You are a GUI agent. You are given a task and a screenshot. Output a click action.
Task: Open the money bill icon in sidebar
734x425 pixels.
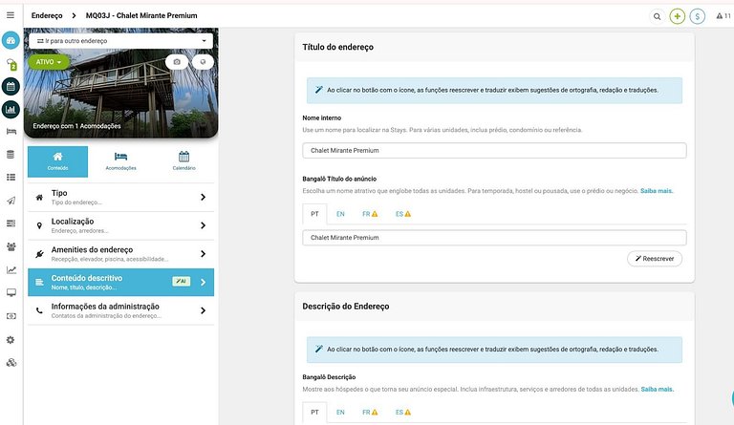tap(11, 316)
